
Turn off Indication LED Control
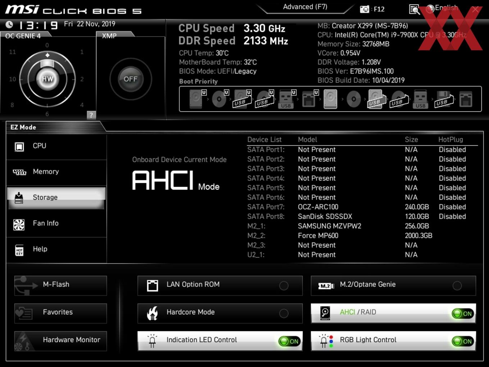click(289, 341)
